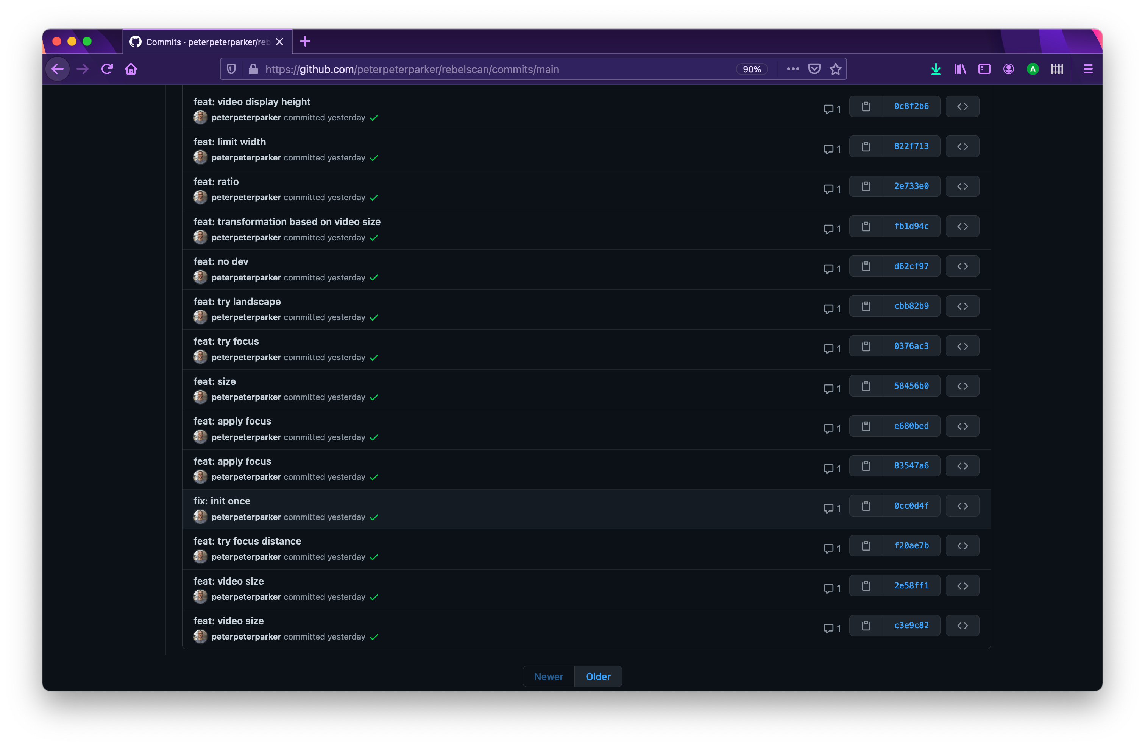
Task: Copy SHA for commit cbb82b9
Action: tap(866, 306)
